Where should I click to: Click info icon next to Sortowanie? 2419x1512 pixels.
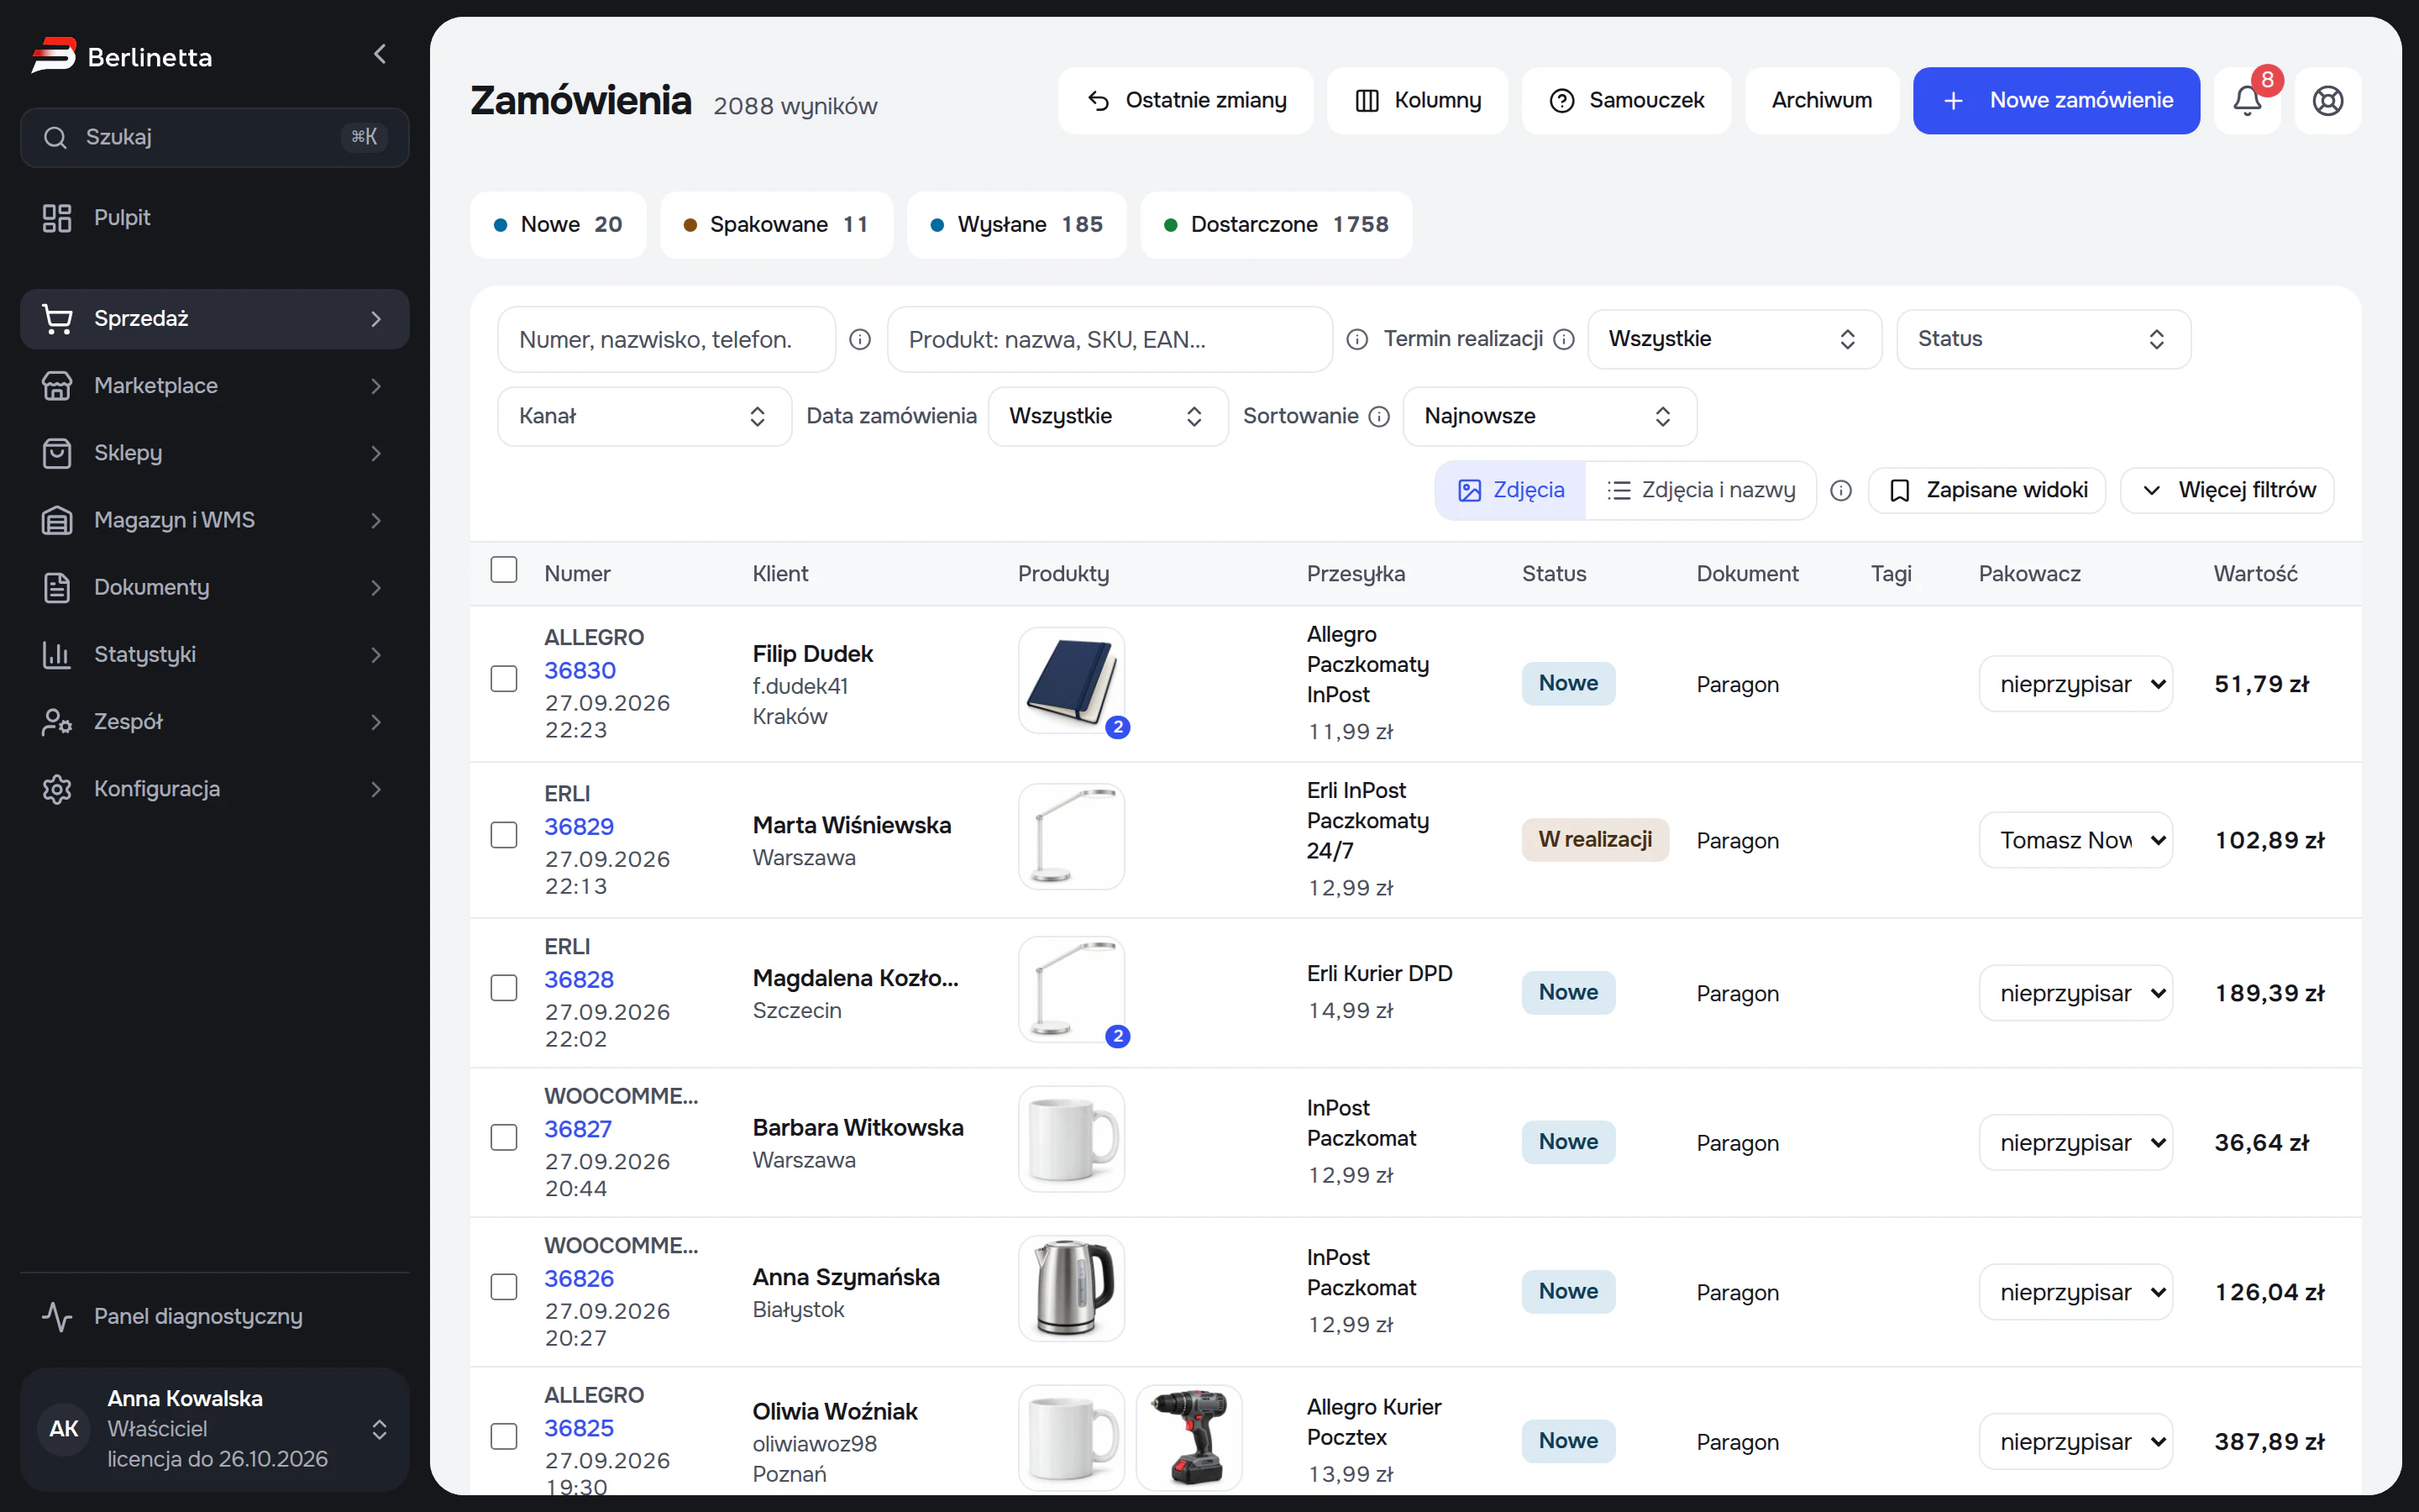coord(1379,416)
